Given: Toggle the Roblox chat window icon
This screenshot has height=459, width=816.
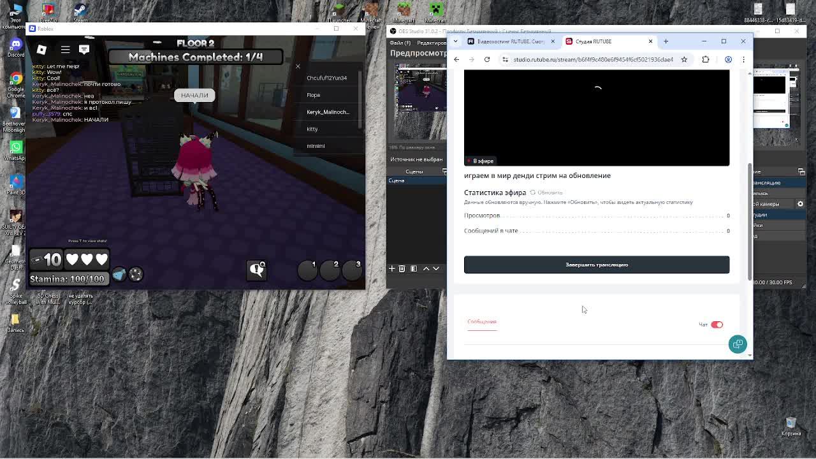Looking at the screenshot, I should click(84, 49).
